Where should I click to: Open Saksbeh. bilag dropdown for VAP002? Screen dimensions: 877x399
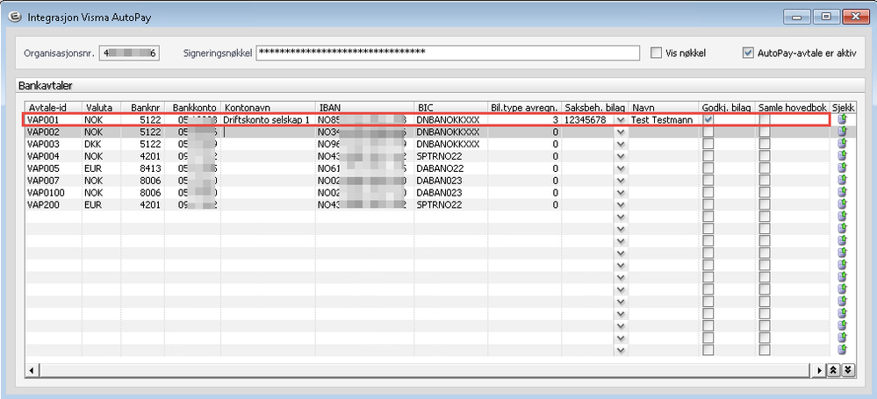pos(620,132)
